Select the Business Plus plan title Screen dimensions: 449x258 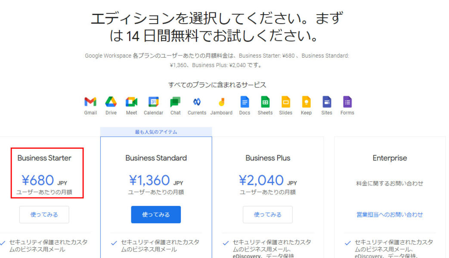(268, 158)
